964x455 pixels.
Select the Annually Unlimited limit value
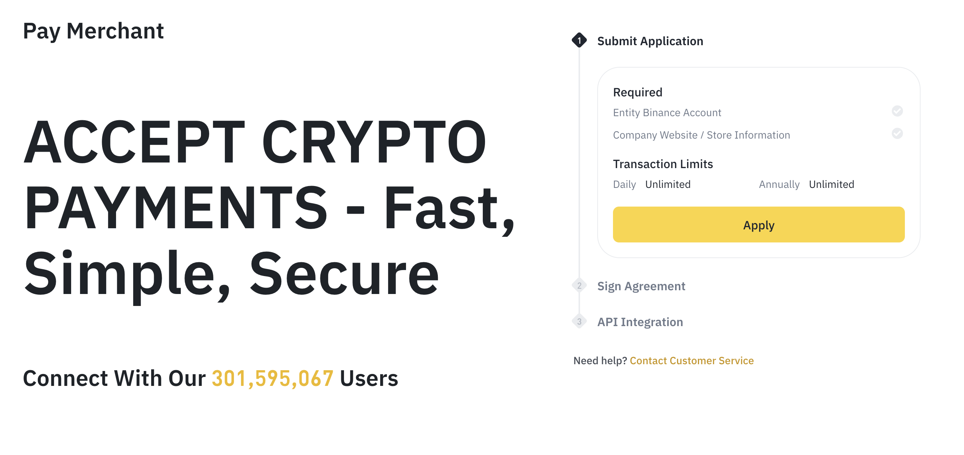(832, 184)
